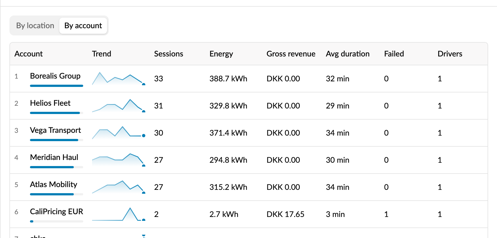
Task: Click the Helios Fleet share progress bar
Action: (57, 113)
